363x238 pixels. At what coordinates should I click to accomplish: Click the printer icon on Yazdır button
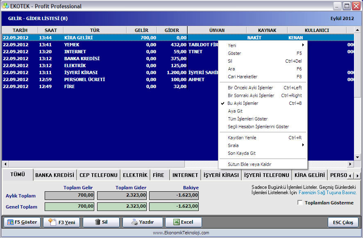tap(134, 222)
